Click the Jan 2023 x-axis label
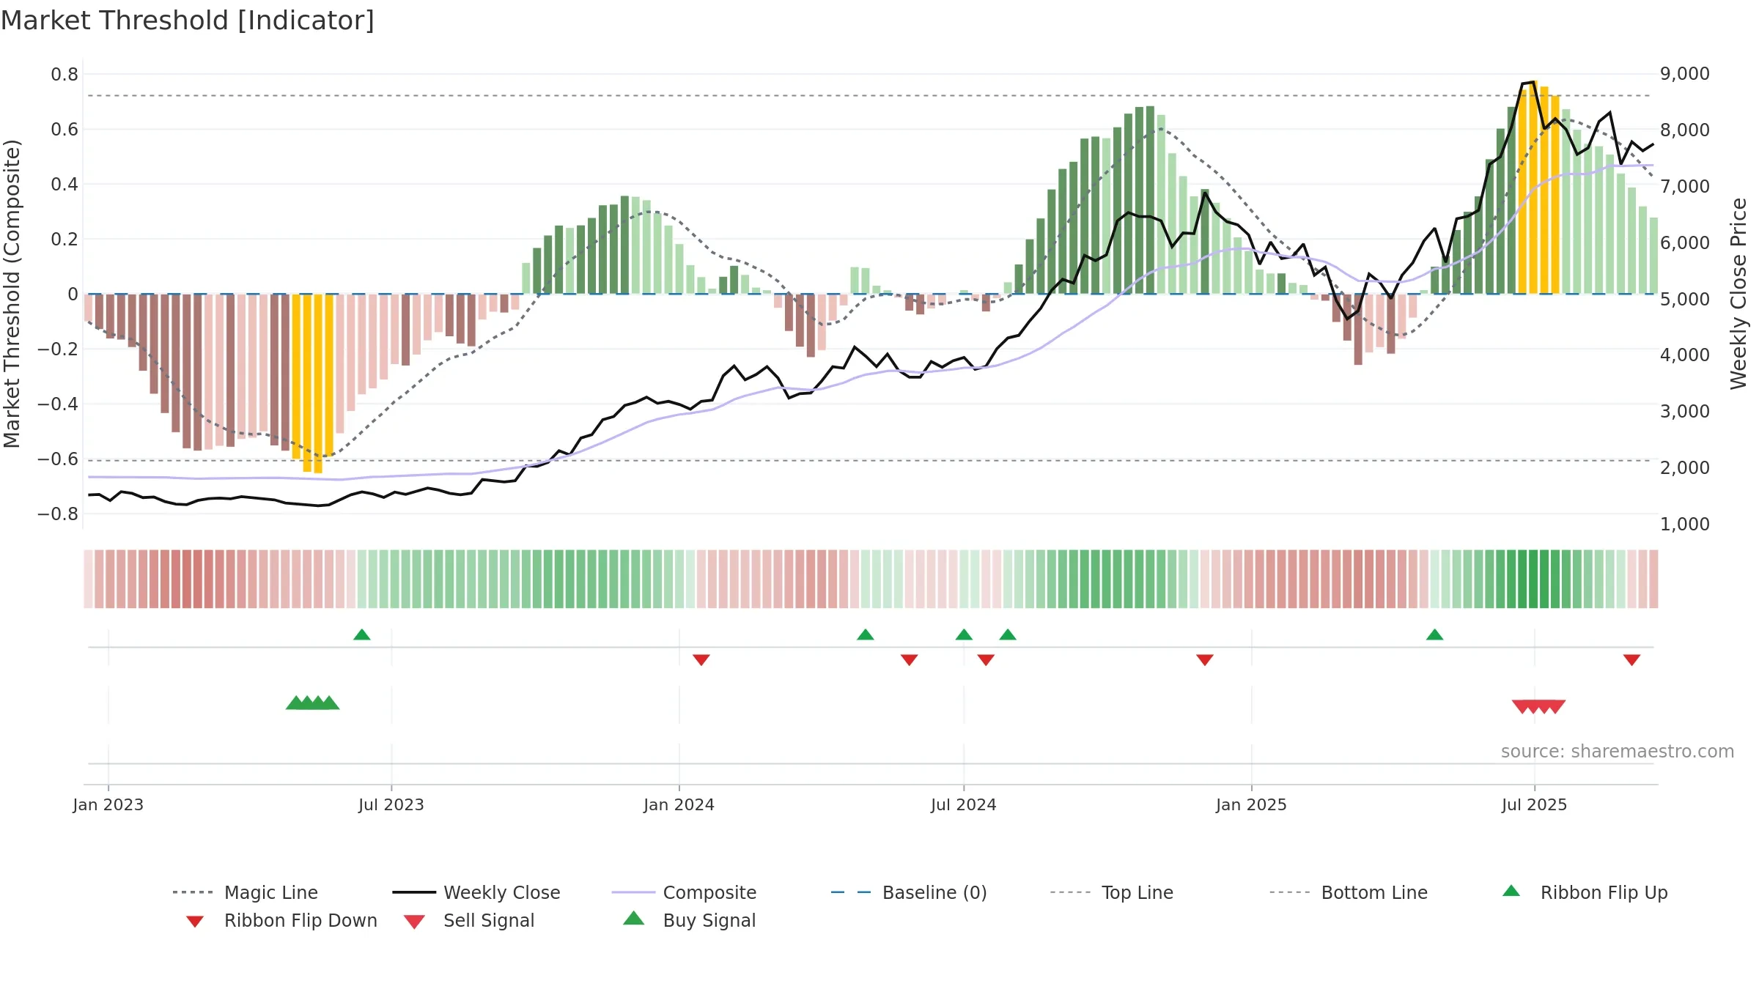 coord(108,804)
